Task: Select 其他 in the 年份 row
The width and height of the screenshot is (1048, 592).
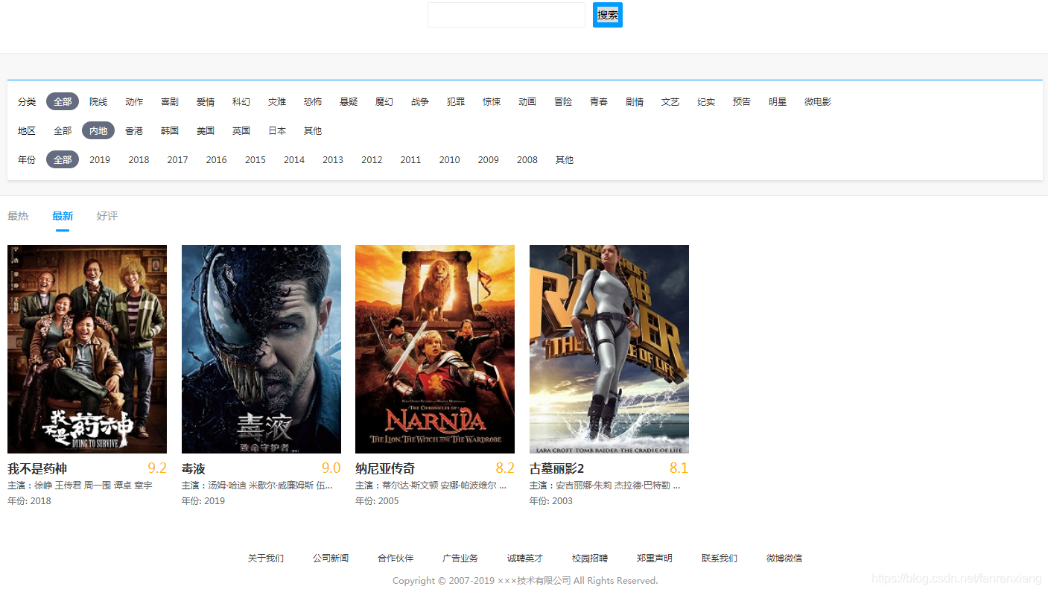Action: click(x=565, y=159)
